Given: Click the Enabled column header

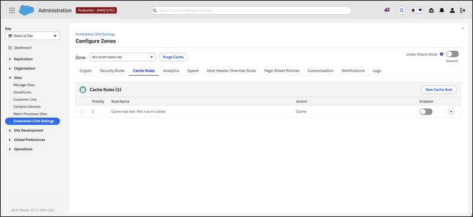Looking at the screenshot, I should [426, 102].
